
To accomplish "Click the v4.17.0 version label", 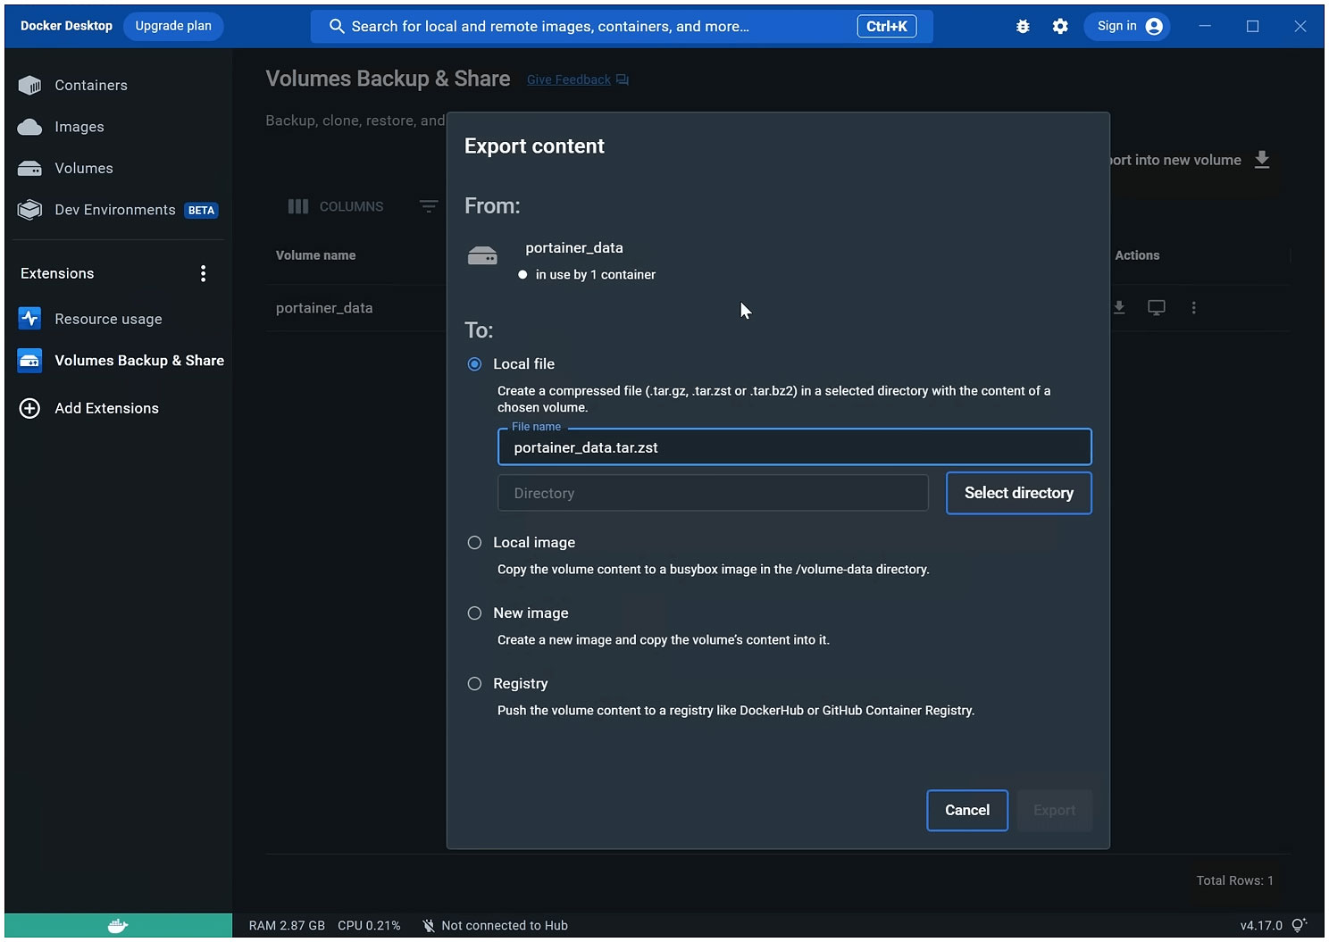I will (1261, 926).
